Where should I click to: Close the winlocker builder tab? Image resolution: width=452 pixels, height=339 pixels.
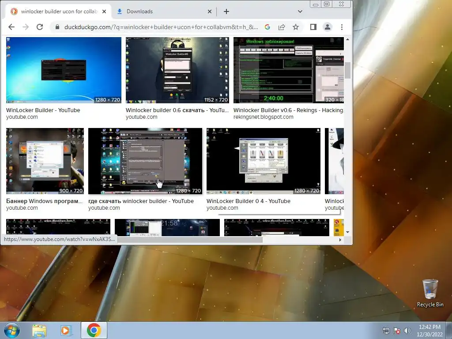[x=104, y=11]
